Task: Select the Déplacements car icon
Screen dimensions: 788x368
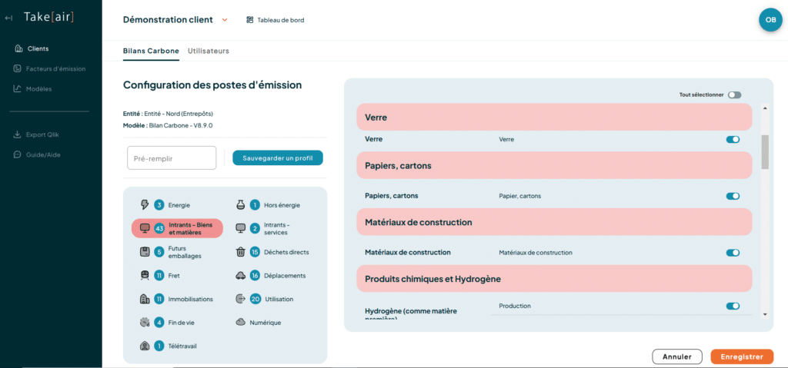Action: point(240,275)
